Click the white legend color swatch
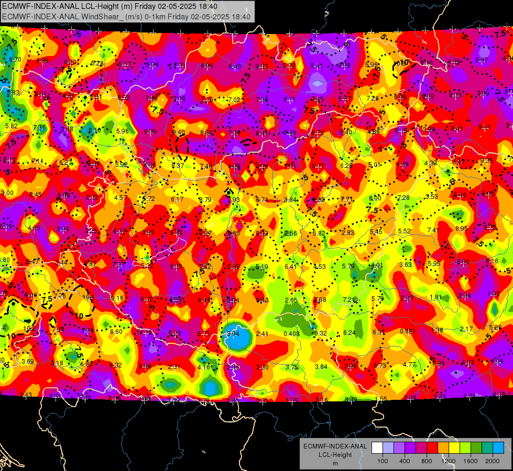513x471 pixels. tap(377, 447)
